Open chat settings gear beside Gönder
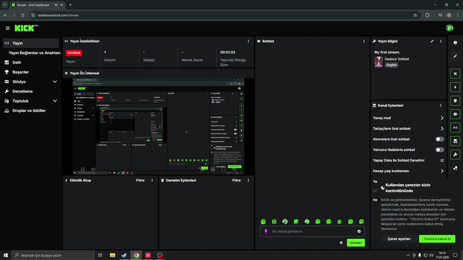Image resolution: width=463 pixels, height=260 pixels. [341, 243]
